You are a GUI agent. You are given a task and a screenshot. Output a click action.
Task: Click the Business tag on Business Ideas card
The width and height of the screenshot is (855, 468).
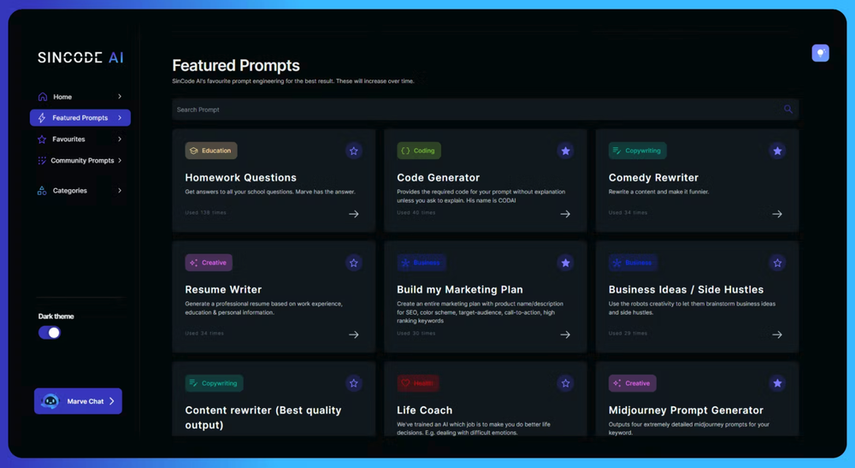tap(633, 263)
